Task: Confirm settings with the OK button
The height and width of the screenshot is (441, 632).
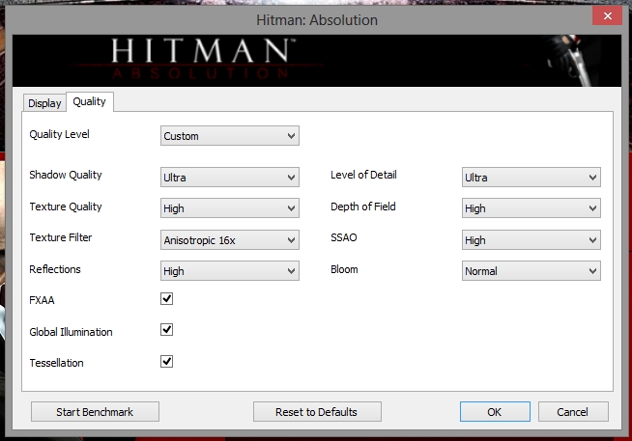Action: pos(495,412)
